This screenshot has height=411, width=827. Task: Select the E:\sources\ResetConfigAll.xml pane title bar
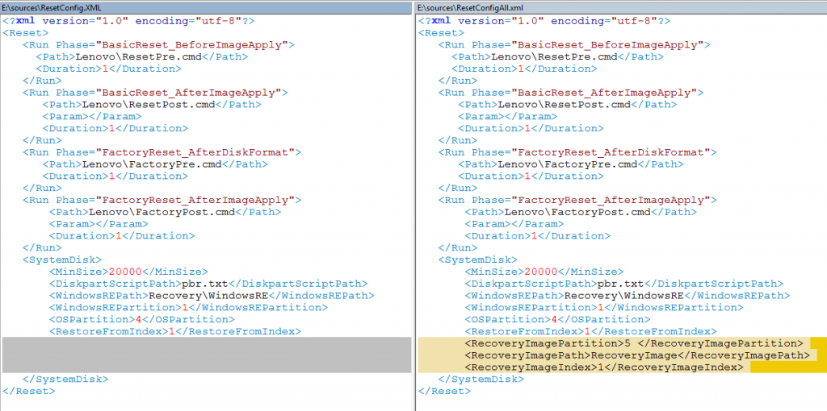point(621,8)
